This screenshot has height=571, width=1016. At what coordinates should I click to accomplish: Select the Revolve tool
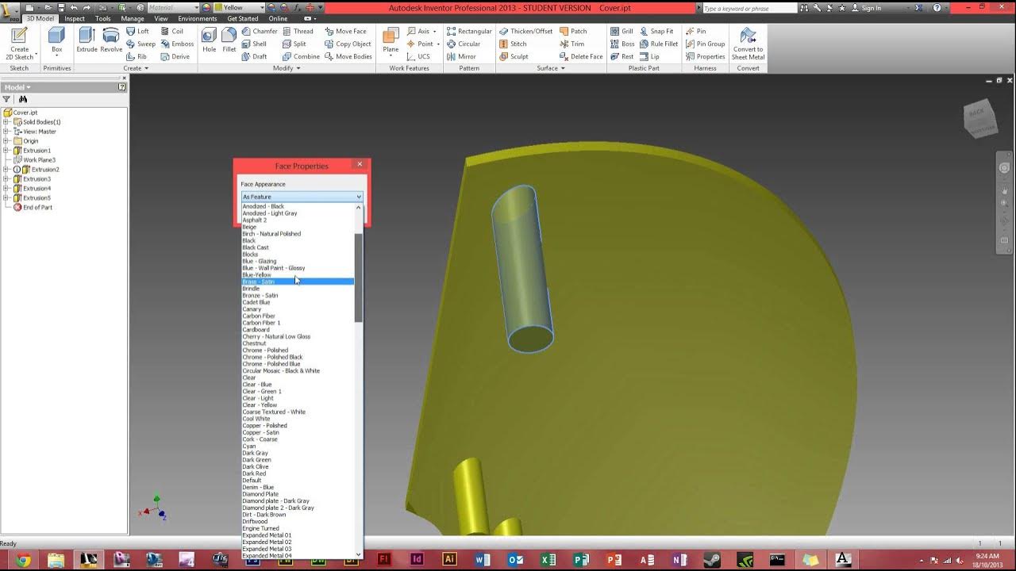pos(111,40)
